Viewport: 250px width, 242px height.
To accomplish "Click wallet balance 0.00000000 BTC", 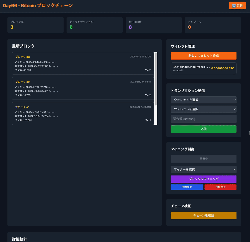I will (223, 68).
